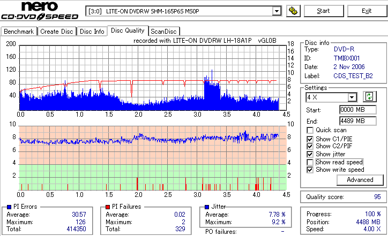The image size is (388, 236).
Task: Click the disc ID TMI8X001
Action: (347, 58)
